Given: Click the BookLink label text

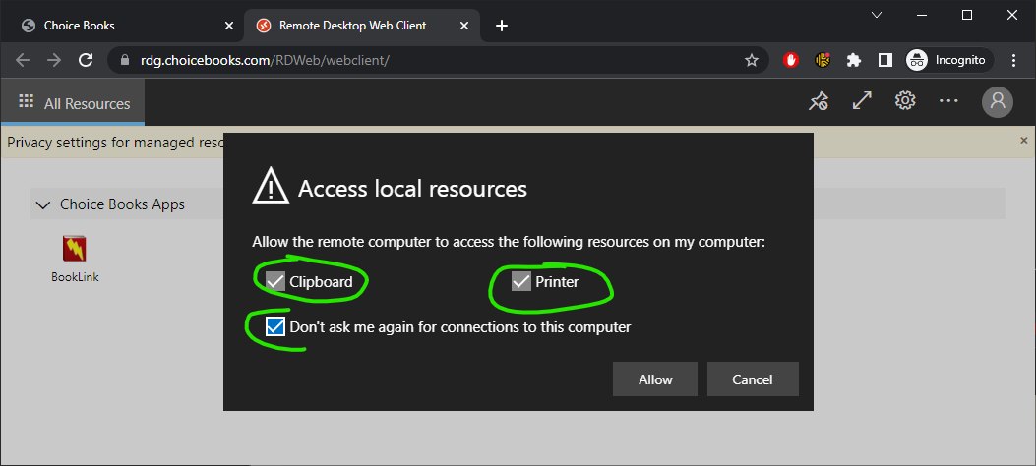Looking at the screenshot, I should [76, 277].
